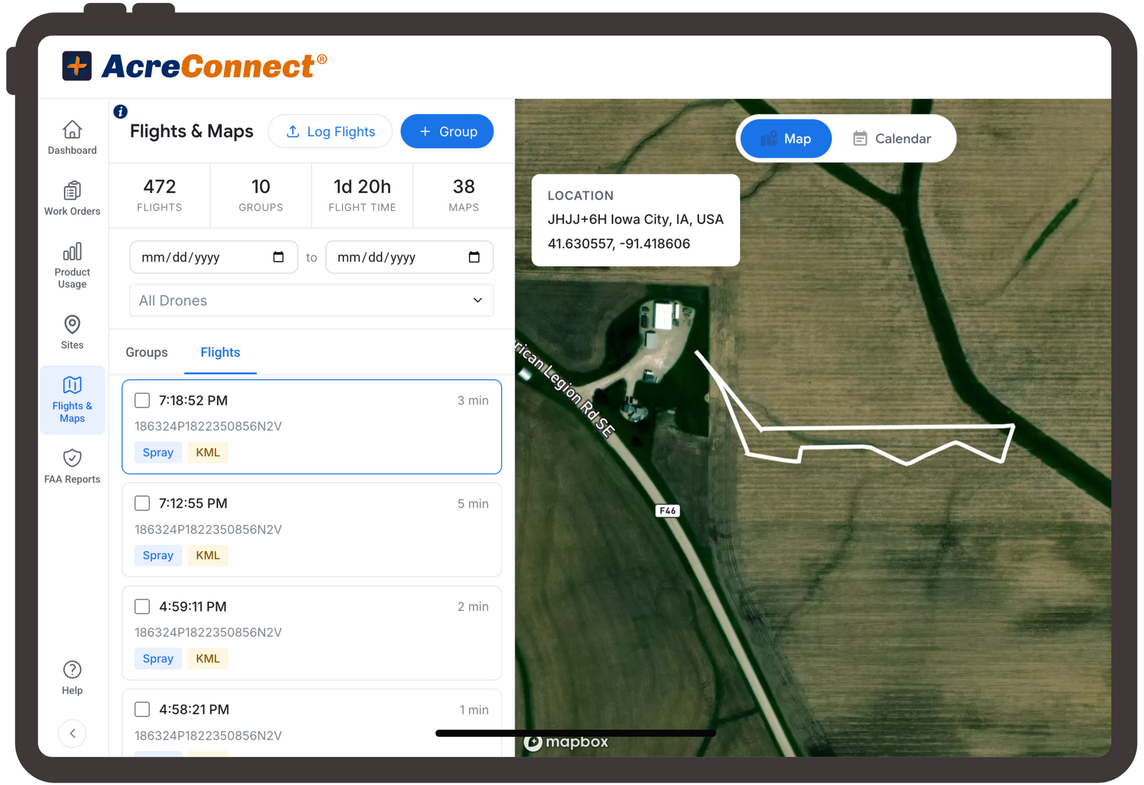
Task: Open FAA Reports shield icon
Action: (72, 458)
